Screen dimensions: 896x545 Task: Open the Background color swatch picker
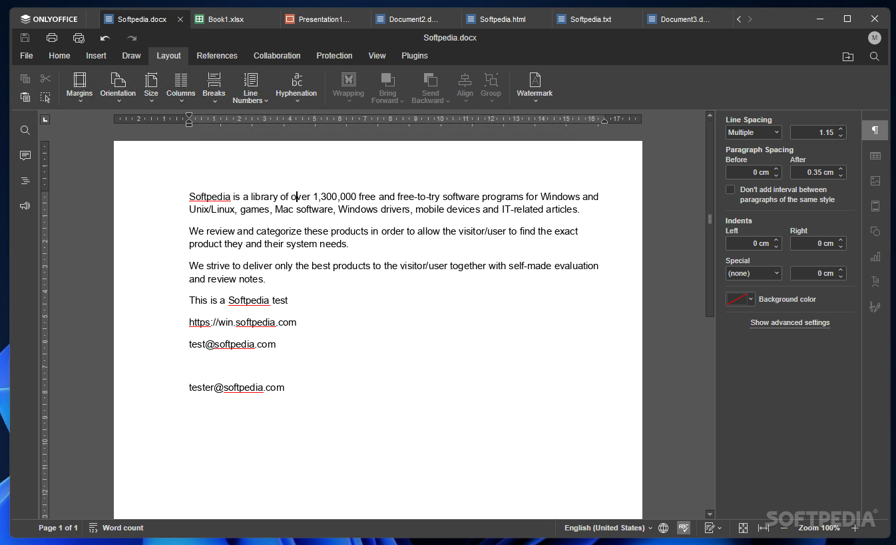[740, 299]
